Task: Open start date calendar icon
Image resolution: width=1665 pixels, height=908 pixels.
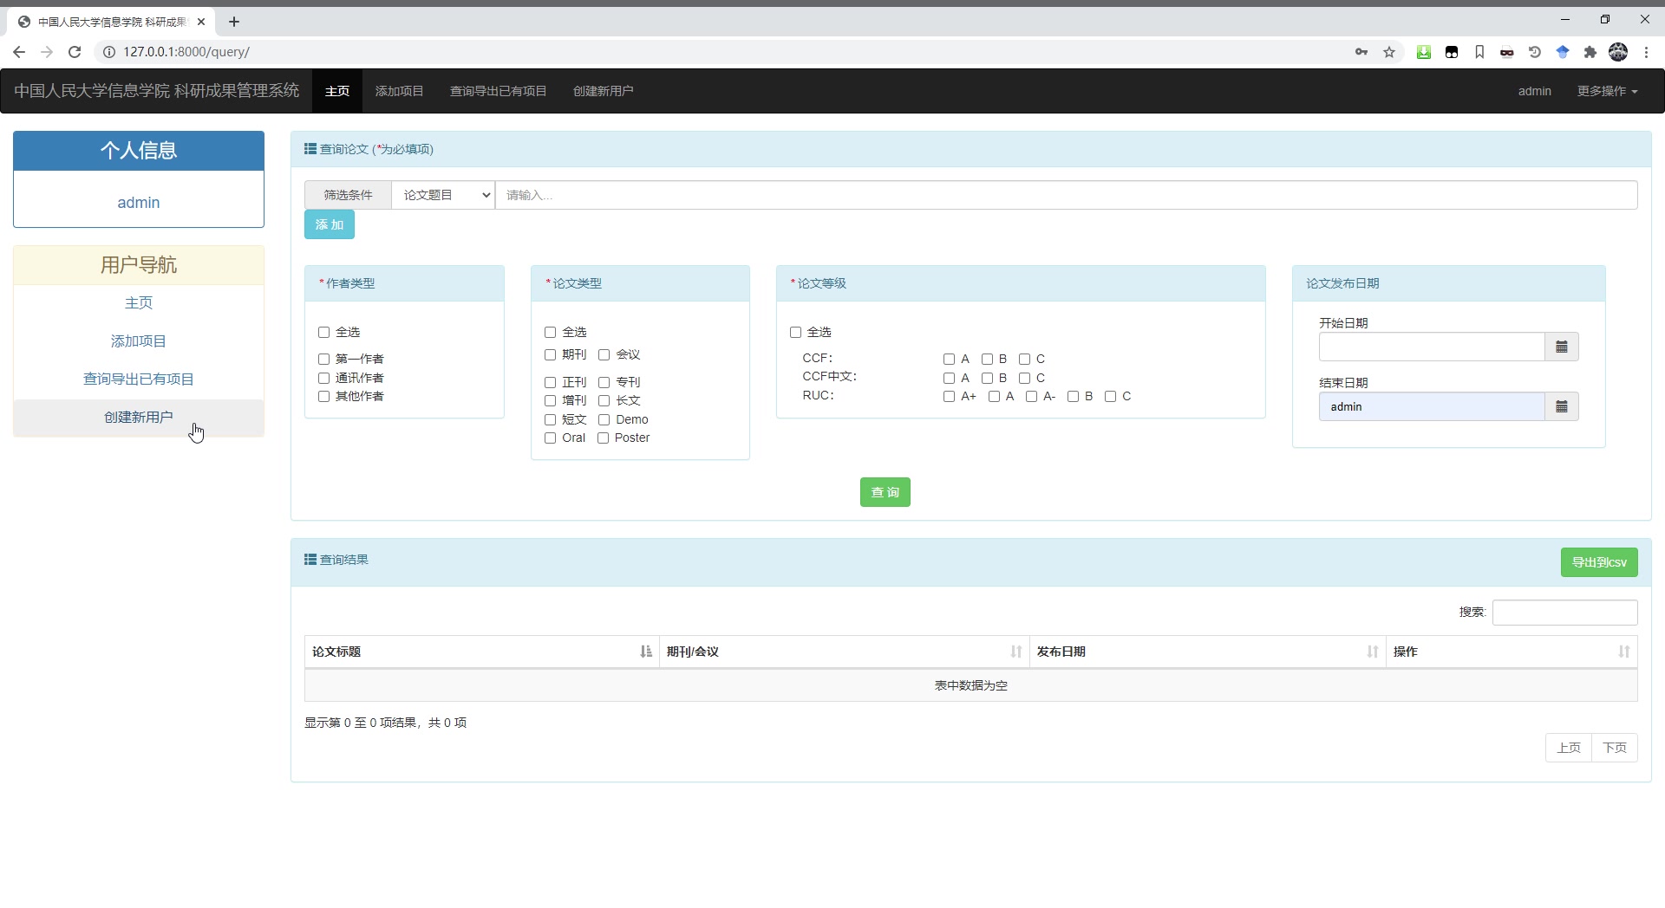Action: coord(1562,347)
